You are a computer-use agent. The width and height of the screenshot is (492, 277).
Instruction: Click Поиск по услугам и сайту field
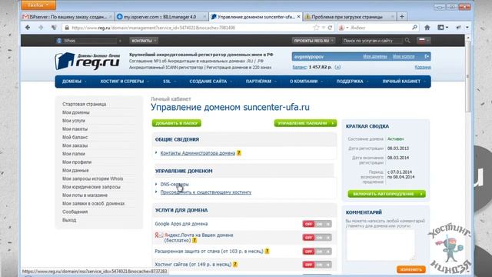point(372,41)
